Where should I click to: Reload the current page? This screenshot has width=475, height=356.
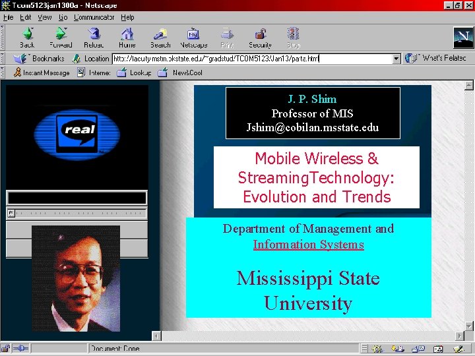pos(94,38)
